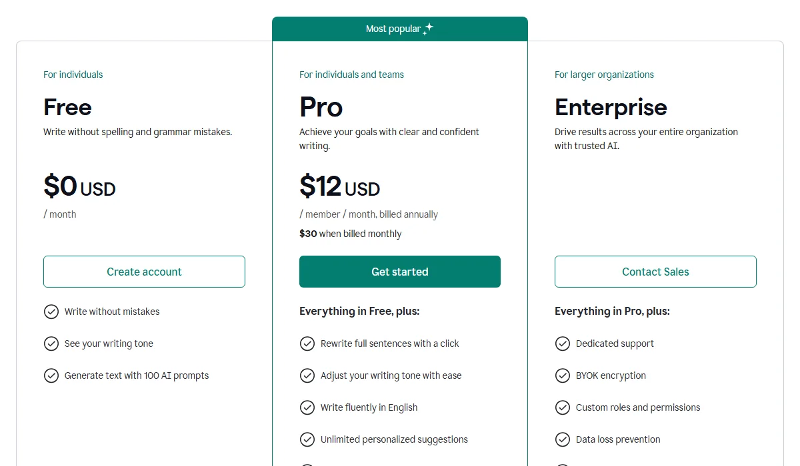Click the checkmark beside Generate text with 100 AI prompts
The width and height of the screenshot is (800, 466).
click(52, 375)
